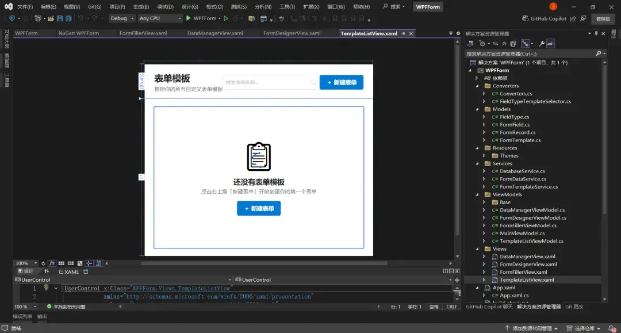Click the designer refresh icon beside zoom
This screenshot has width=621, height=333.
tap(43, 263)
